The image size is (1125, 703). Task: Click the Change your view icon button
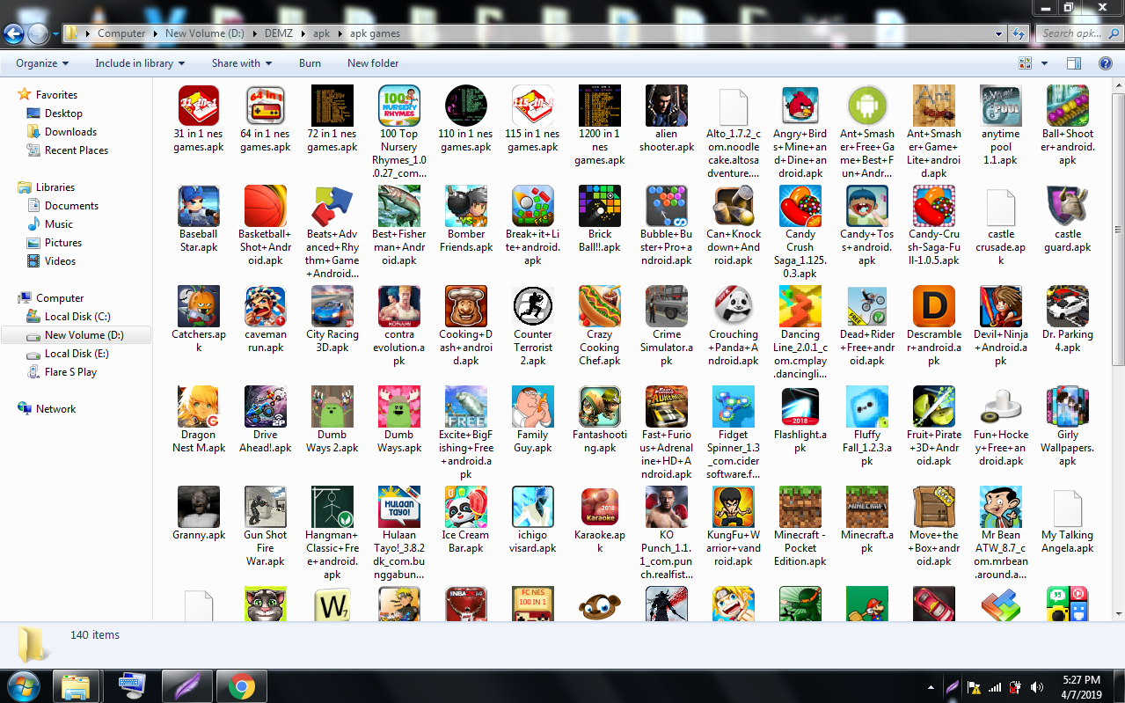[x=1025, y=63]
